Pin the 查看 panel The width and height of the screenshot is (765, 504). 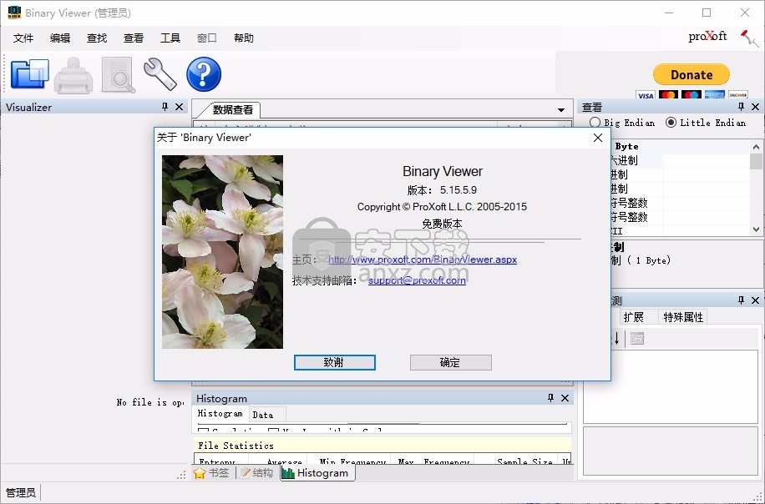[741, 107]
